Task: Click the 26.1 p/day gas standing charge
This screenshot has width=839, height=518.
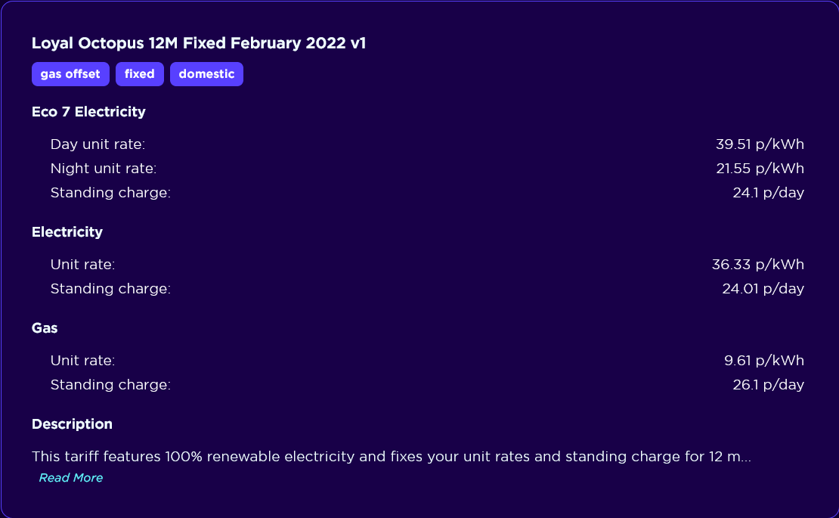Action: point(768,385)
